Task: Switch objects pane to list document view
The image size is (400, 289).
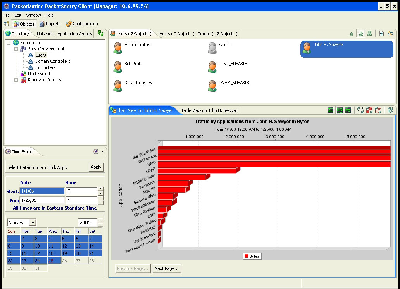Action: pos(381,33)
